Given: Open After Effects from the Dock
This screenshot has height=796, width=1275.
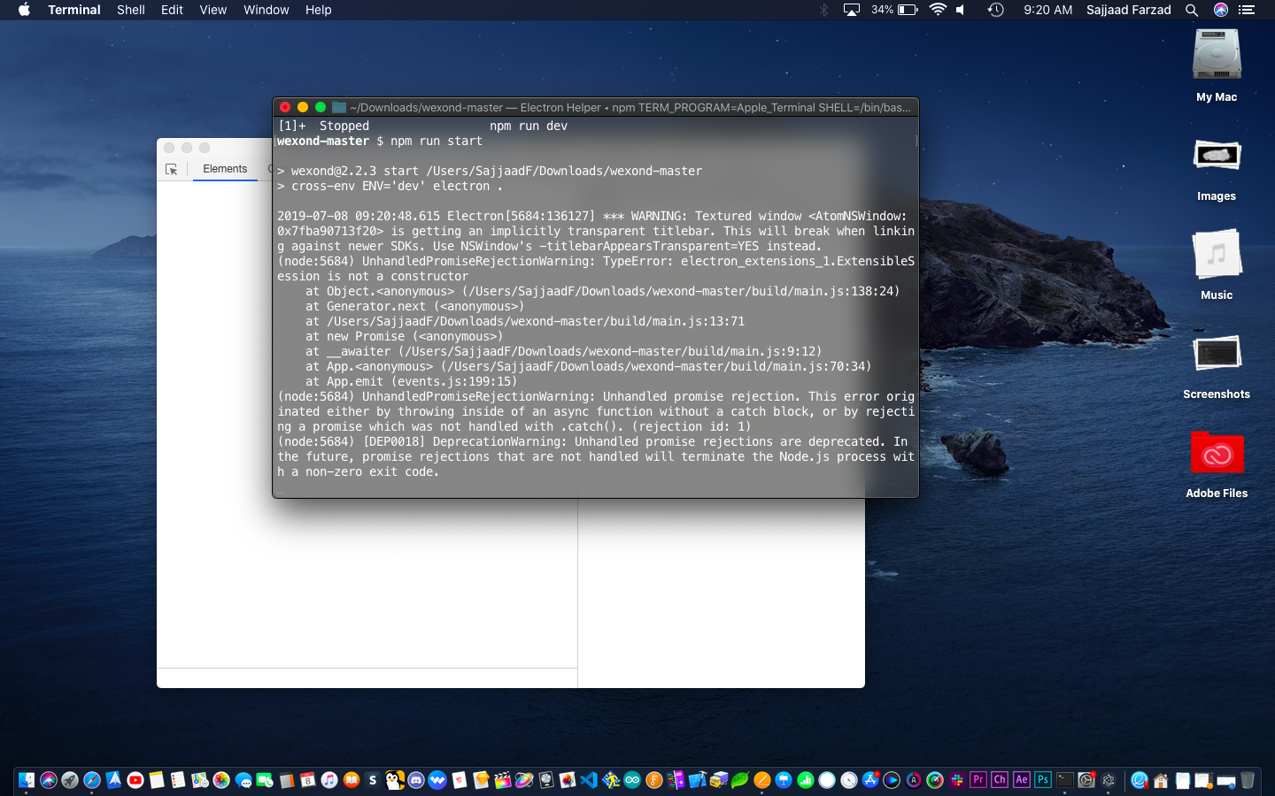Looking at the screenshot, I should [x=1021, y=780].
